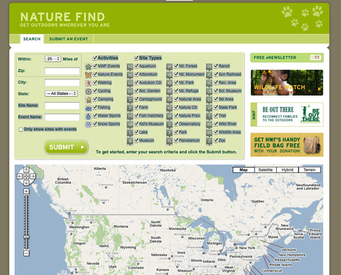This screenshot has width=341, height=275.
Task: Pan the map right with arrow
Action: (33, 176)
